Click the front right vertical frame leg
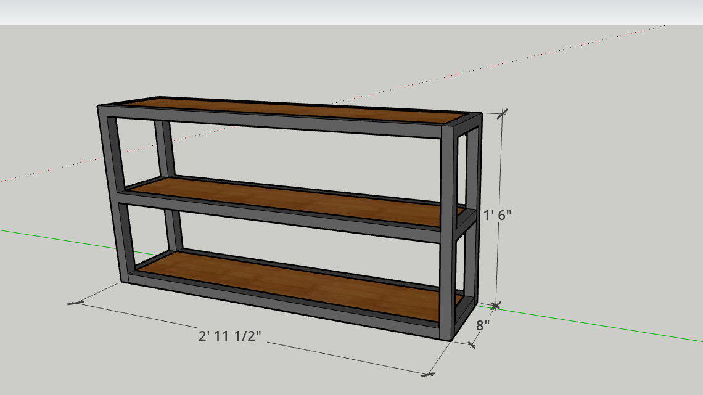Image resolution: width=703 pixels, height=395 pixels. pyautogui.click(x=446, y=234)
